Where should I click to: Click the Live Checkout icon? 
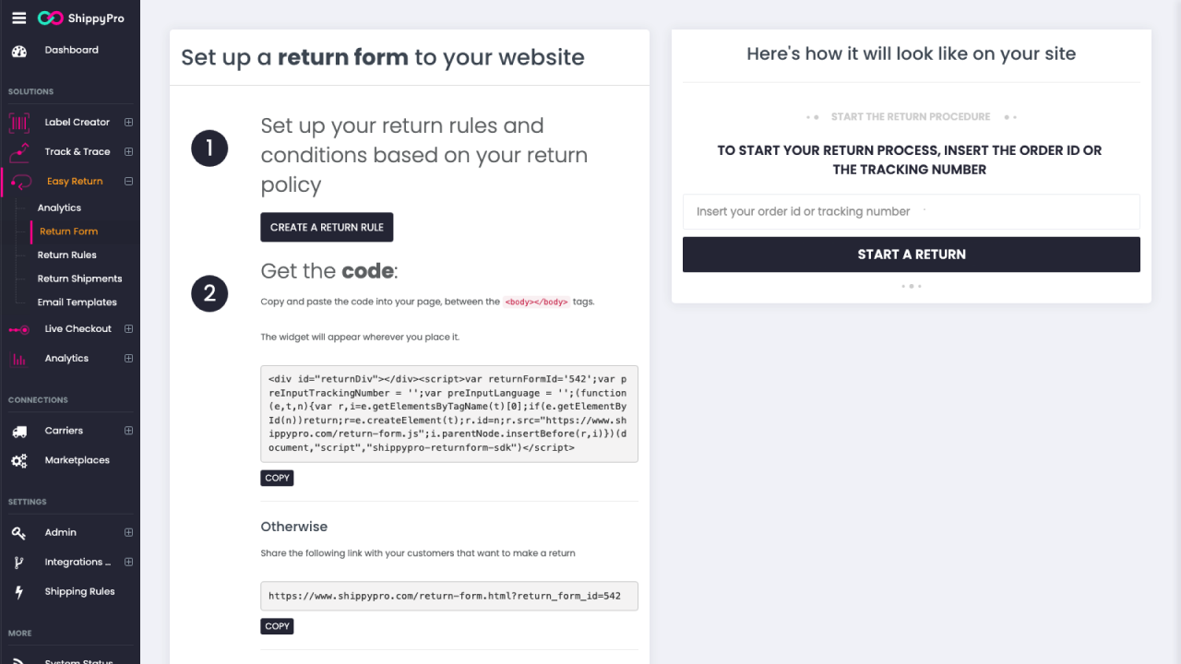[19, 329]
